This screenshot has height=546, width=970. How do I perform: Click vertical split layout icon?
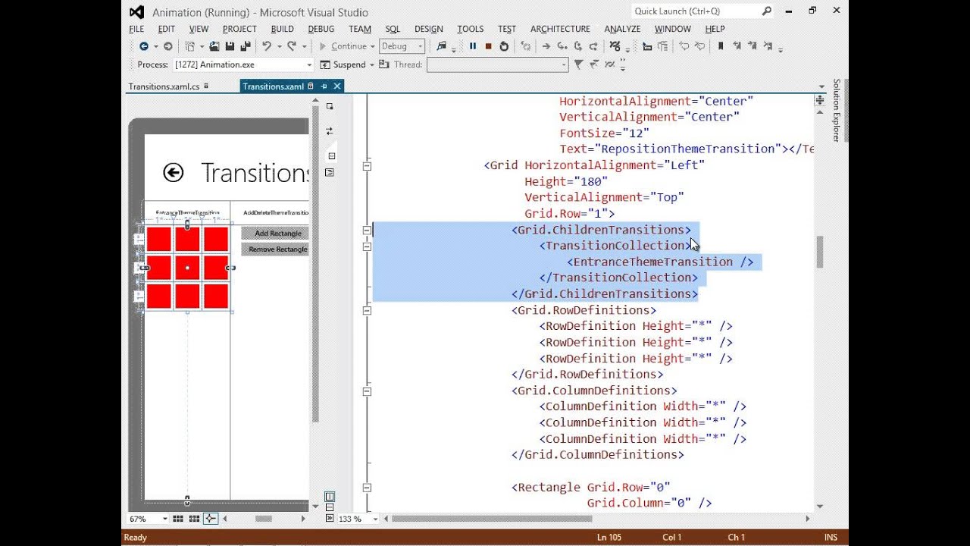(x=330, y=497)
